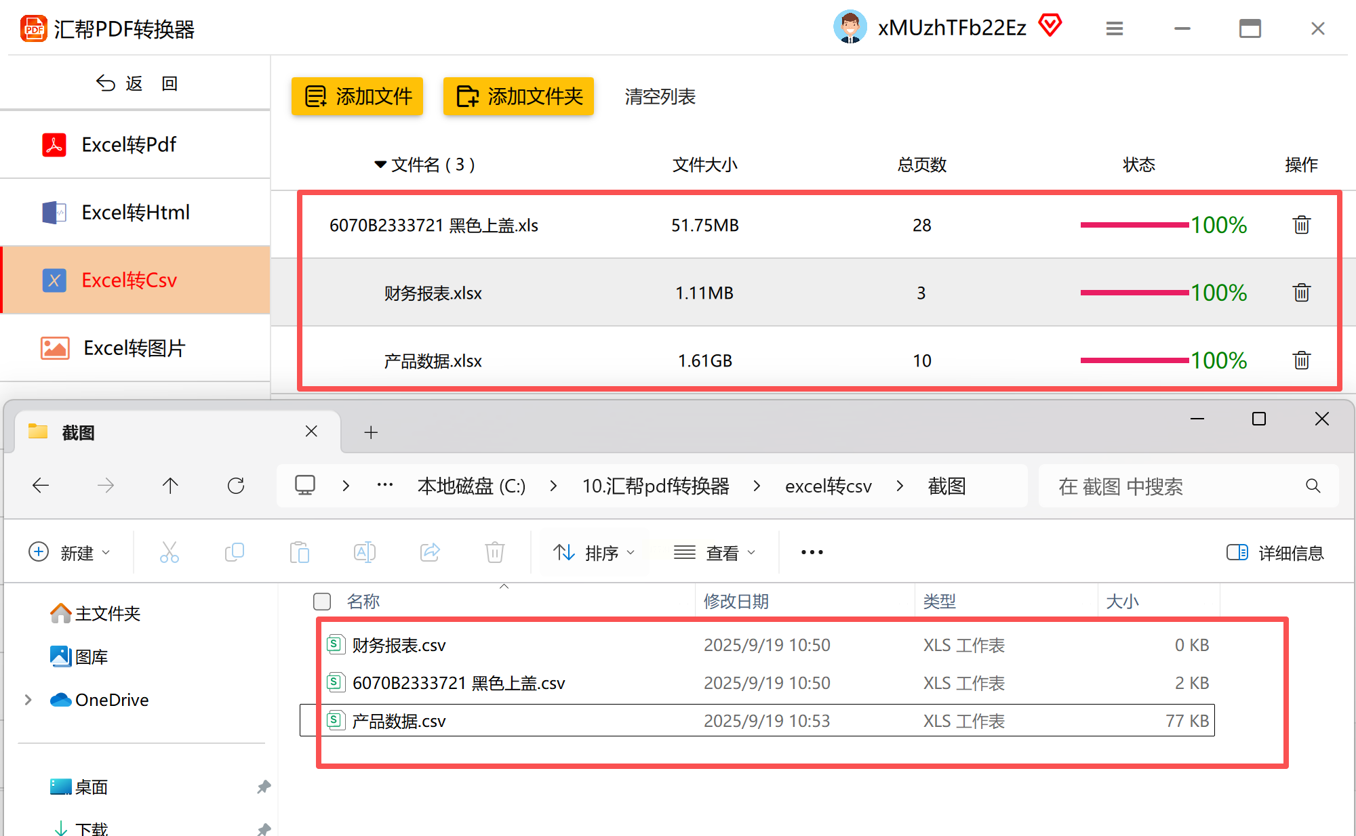The height and width of the screenshot is (836, 1356).
Task: Open the hamburger menu in title bar
Action: tap(1115, 28)
